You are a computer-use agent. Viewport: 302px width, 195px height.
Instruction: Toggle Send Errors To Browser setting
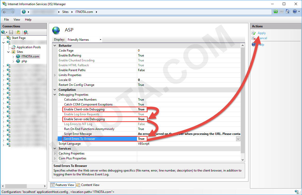(142, 139)
